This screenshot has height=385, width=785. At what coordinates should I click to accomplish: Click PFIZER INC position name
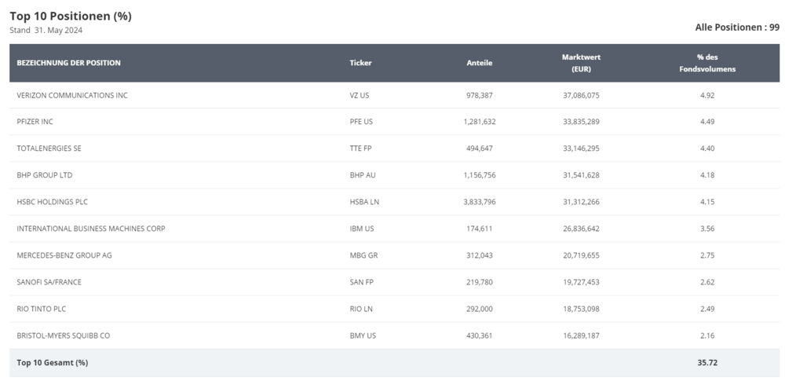(x=35, y=122)
